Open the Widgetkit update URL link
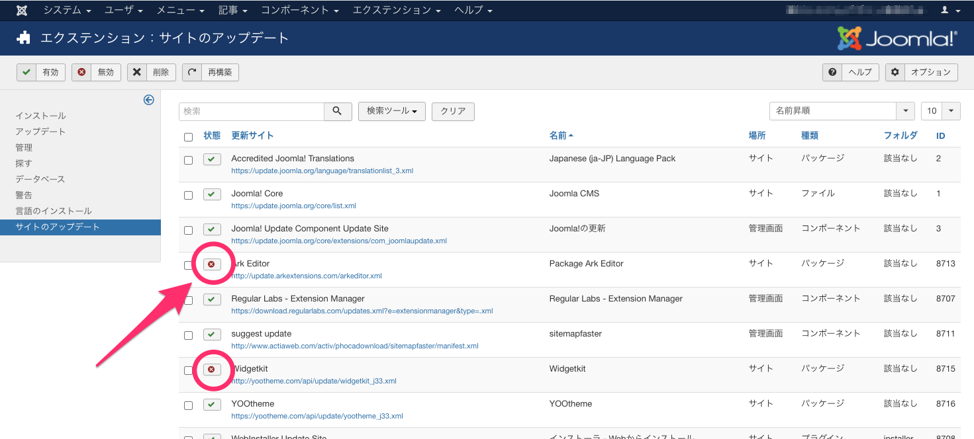This screenshot has height=439, width=974. 314,381
